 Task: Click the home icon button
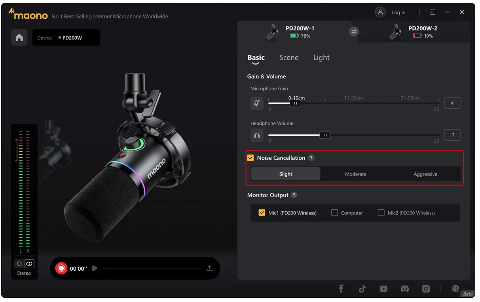point(19,38)
